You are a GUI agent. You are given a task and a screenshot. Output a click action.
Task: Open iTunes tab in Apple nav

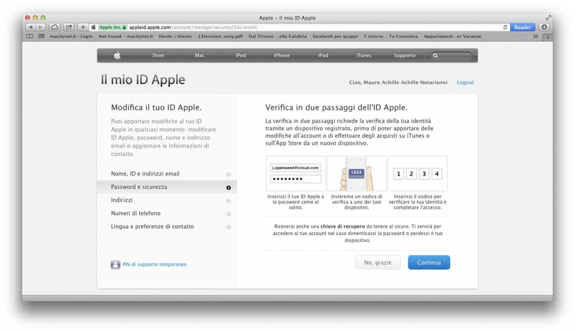coord(364,56)
